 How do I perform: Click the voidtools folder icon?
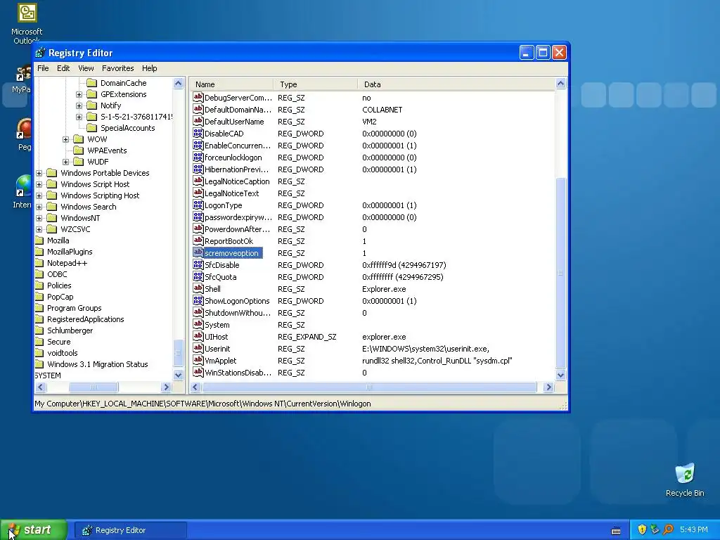39,353
